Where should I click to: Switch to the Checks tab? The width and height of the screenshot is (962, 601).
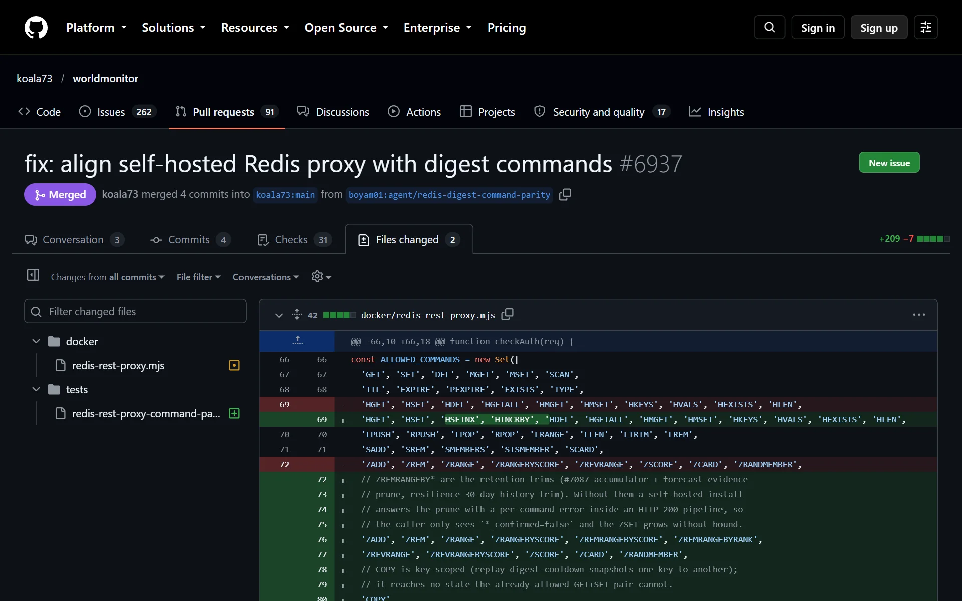pos(294,240)
